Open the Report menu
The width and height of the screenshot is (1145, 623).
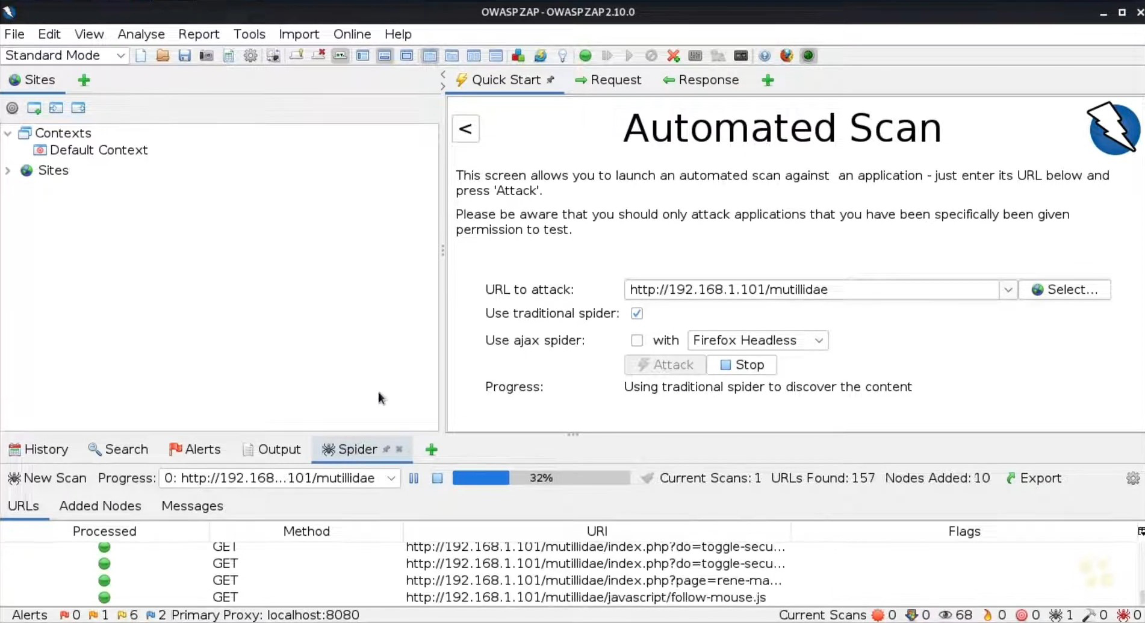click(199, 34)
